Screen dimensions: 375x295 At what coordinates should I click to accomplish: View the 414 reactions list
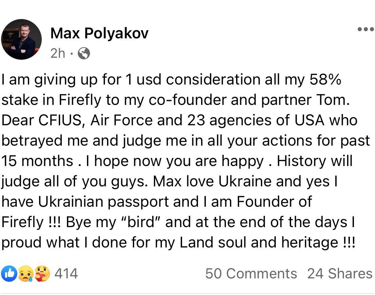click(x=66, y=274)
